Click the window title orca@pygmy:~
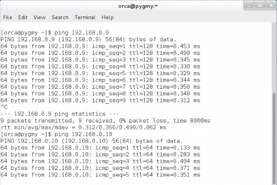 click(x=138, y=6)
